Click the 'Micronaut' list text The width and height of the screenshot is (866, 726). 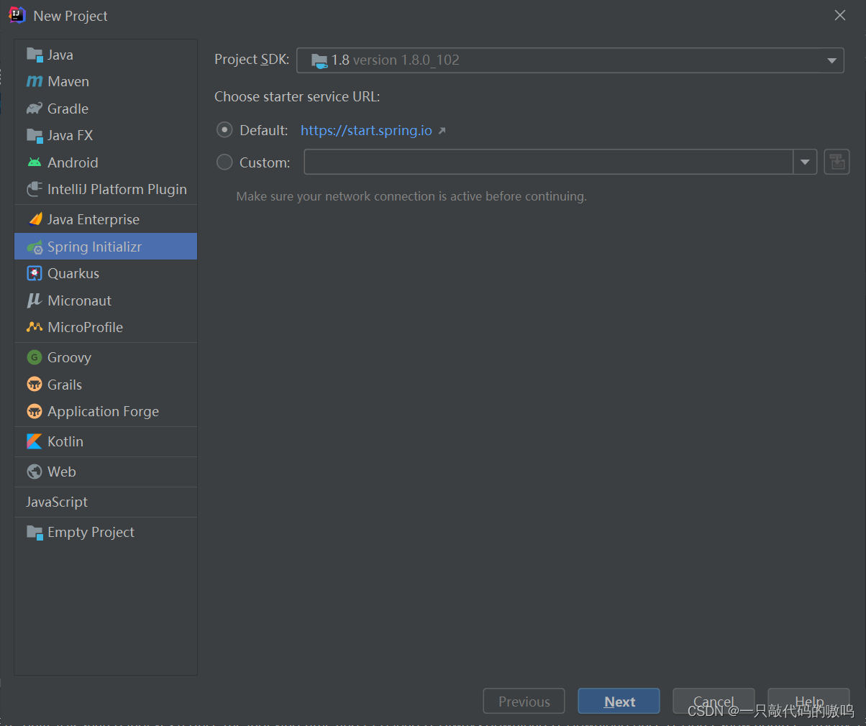coord(80,300)
